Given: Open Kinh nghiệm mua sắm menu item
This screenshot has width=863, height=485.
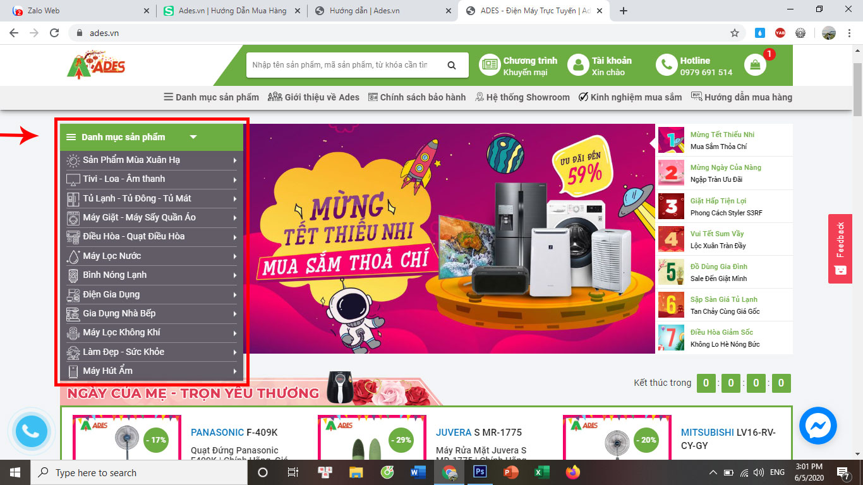Looking at the screenshot, I should click(631, 97).
